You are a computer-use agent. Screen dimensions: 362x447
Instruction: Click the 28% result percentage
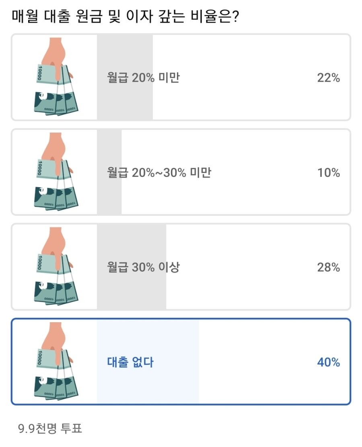(328, 267)
